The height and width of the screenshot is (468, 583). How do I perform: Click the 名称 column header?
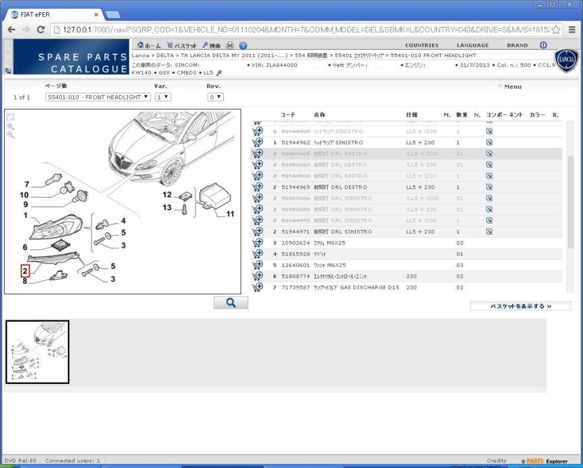[319, 115]
